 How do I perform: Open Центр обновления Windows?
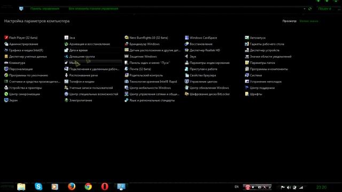[x=209, y=88]
